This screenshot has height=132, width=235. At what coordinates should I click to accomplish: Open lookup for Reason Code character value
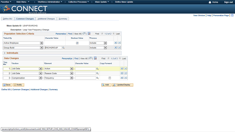(97, 73)
